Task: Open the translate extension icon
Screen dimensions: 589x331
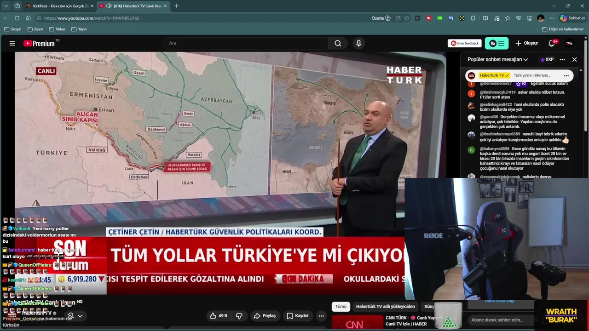Action: coord(451,18)
